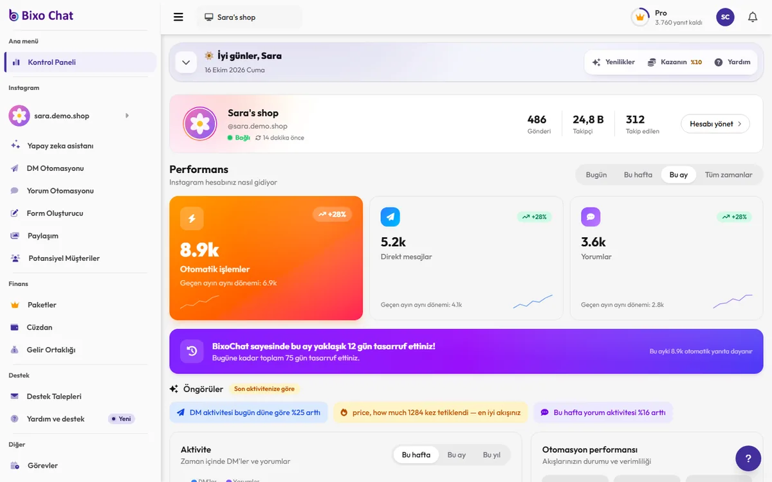Click the history clock icon in purple banner
This screenshot has width=772, height=482.
pos(192,351)
